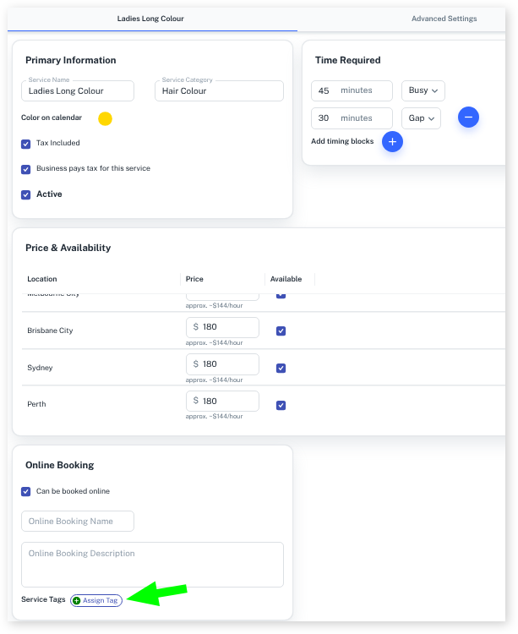
Task: Open the Gap timing type dropdown
Action: 421,118
